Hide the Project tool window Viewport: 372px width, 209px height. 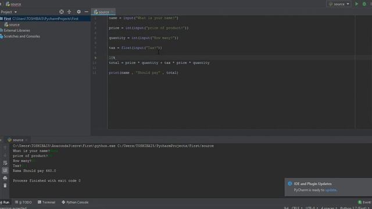pyautogui.click(x=87, y=12)
